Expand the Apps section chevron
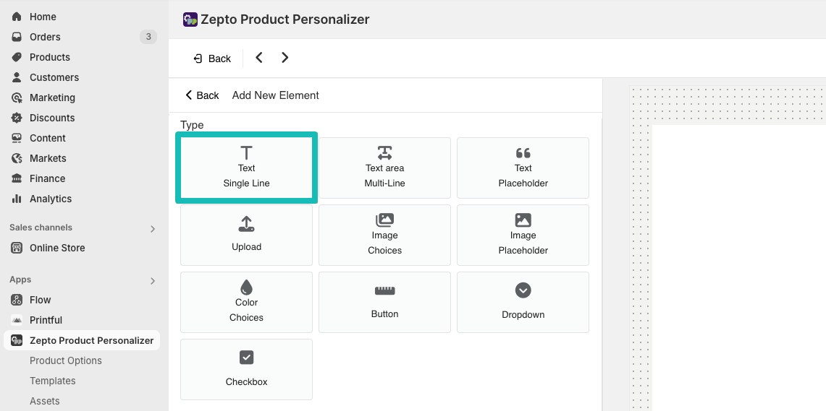 tap(153, 281)
